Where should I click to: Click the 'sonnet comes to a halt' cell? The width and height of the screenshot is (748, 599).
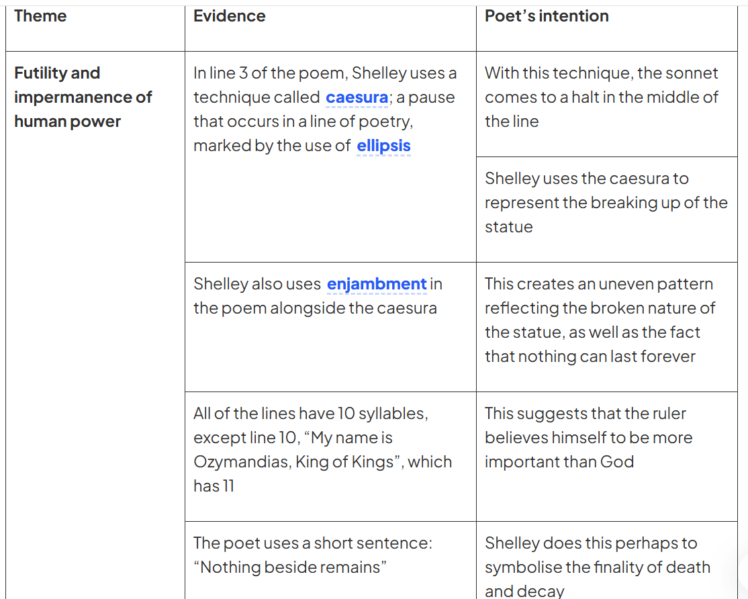click(607, 104)
